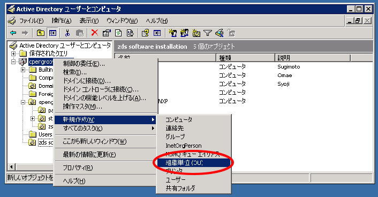
Task: Click the title bar application icon
Action: point(11,9)
